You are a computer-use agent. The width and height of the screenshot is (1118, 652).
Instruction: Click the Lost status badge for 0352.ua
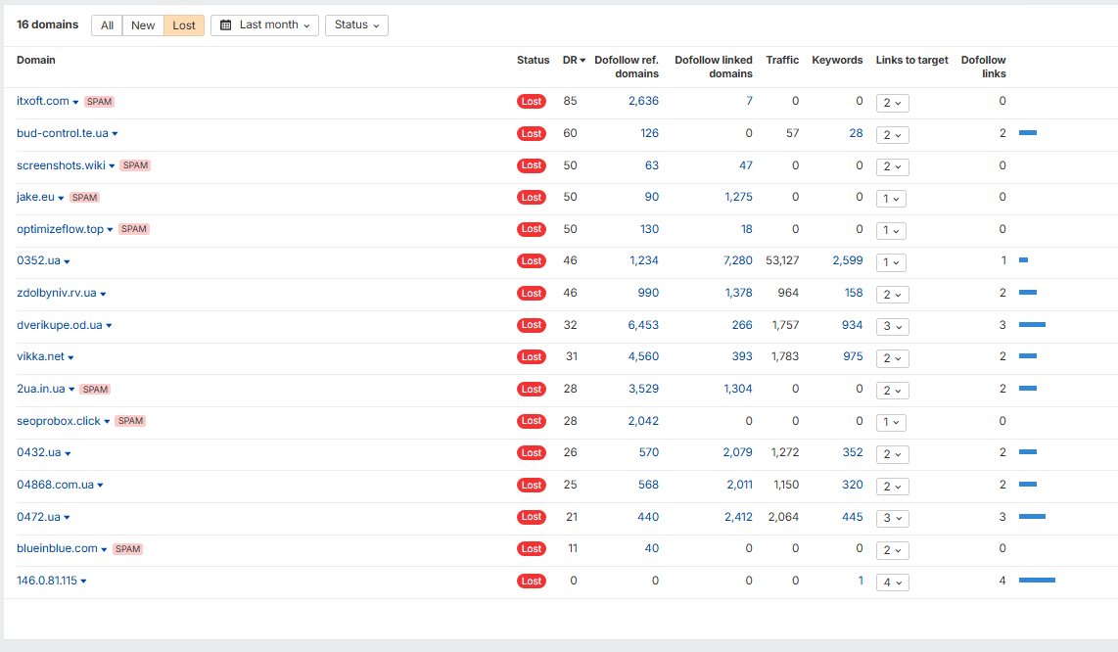532,261
